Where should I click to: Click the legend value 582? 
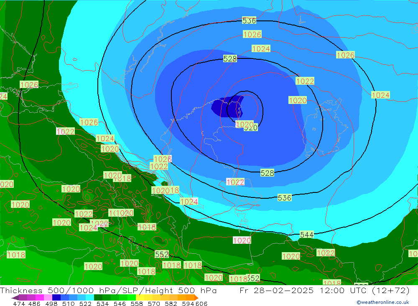coord(171,304)
